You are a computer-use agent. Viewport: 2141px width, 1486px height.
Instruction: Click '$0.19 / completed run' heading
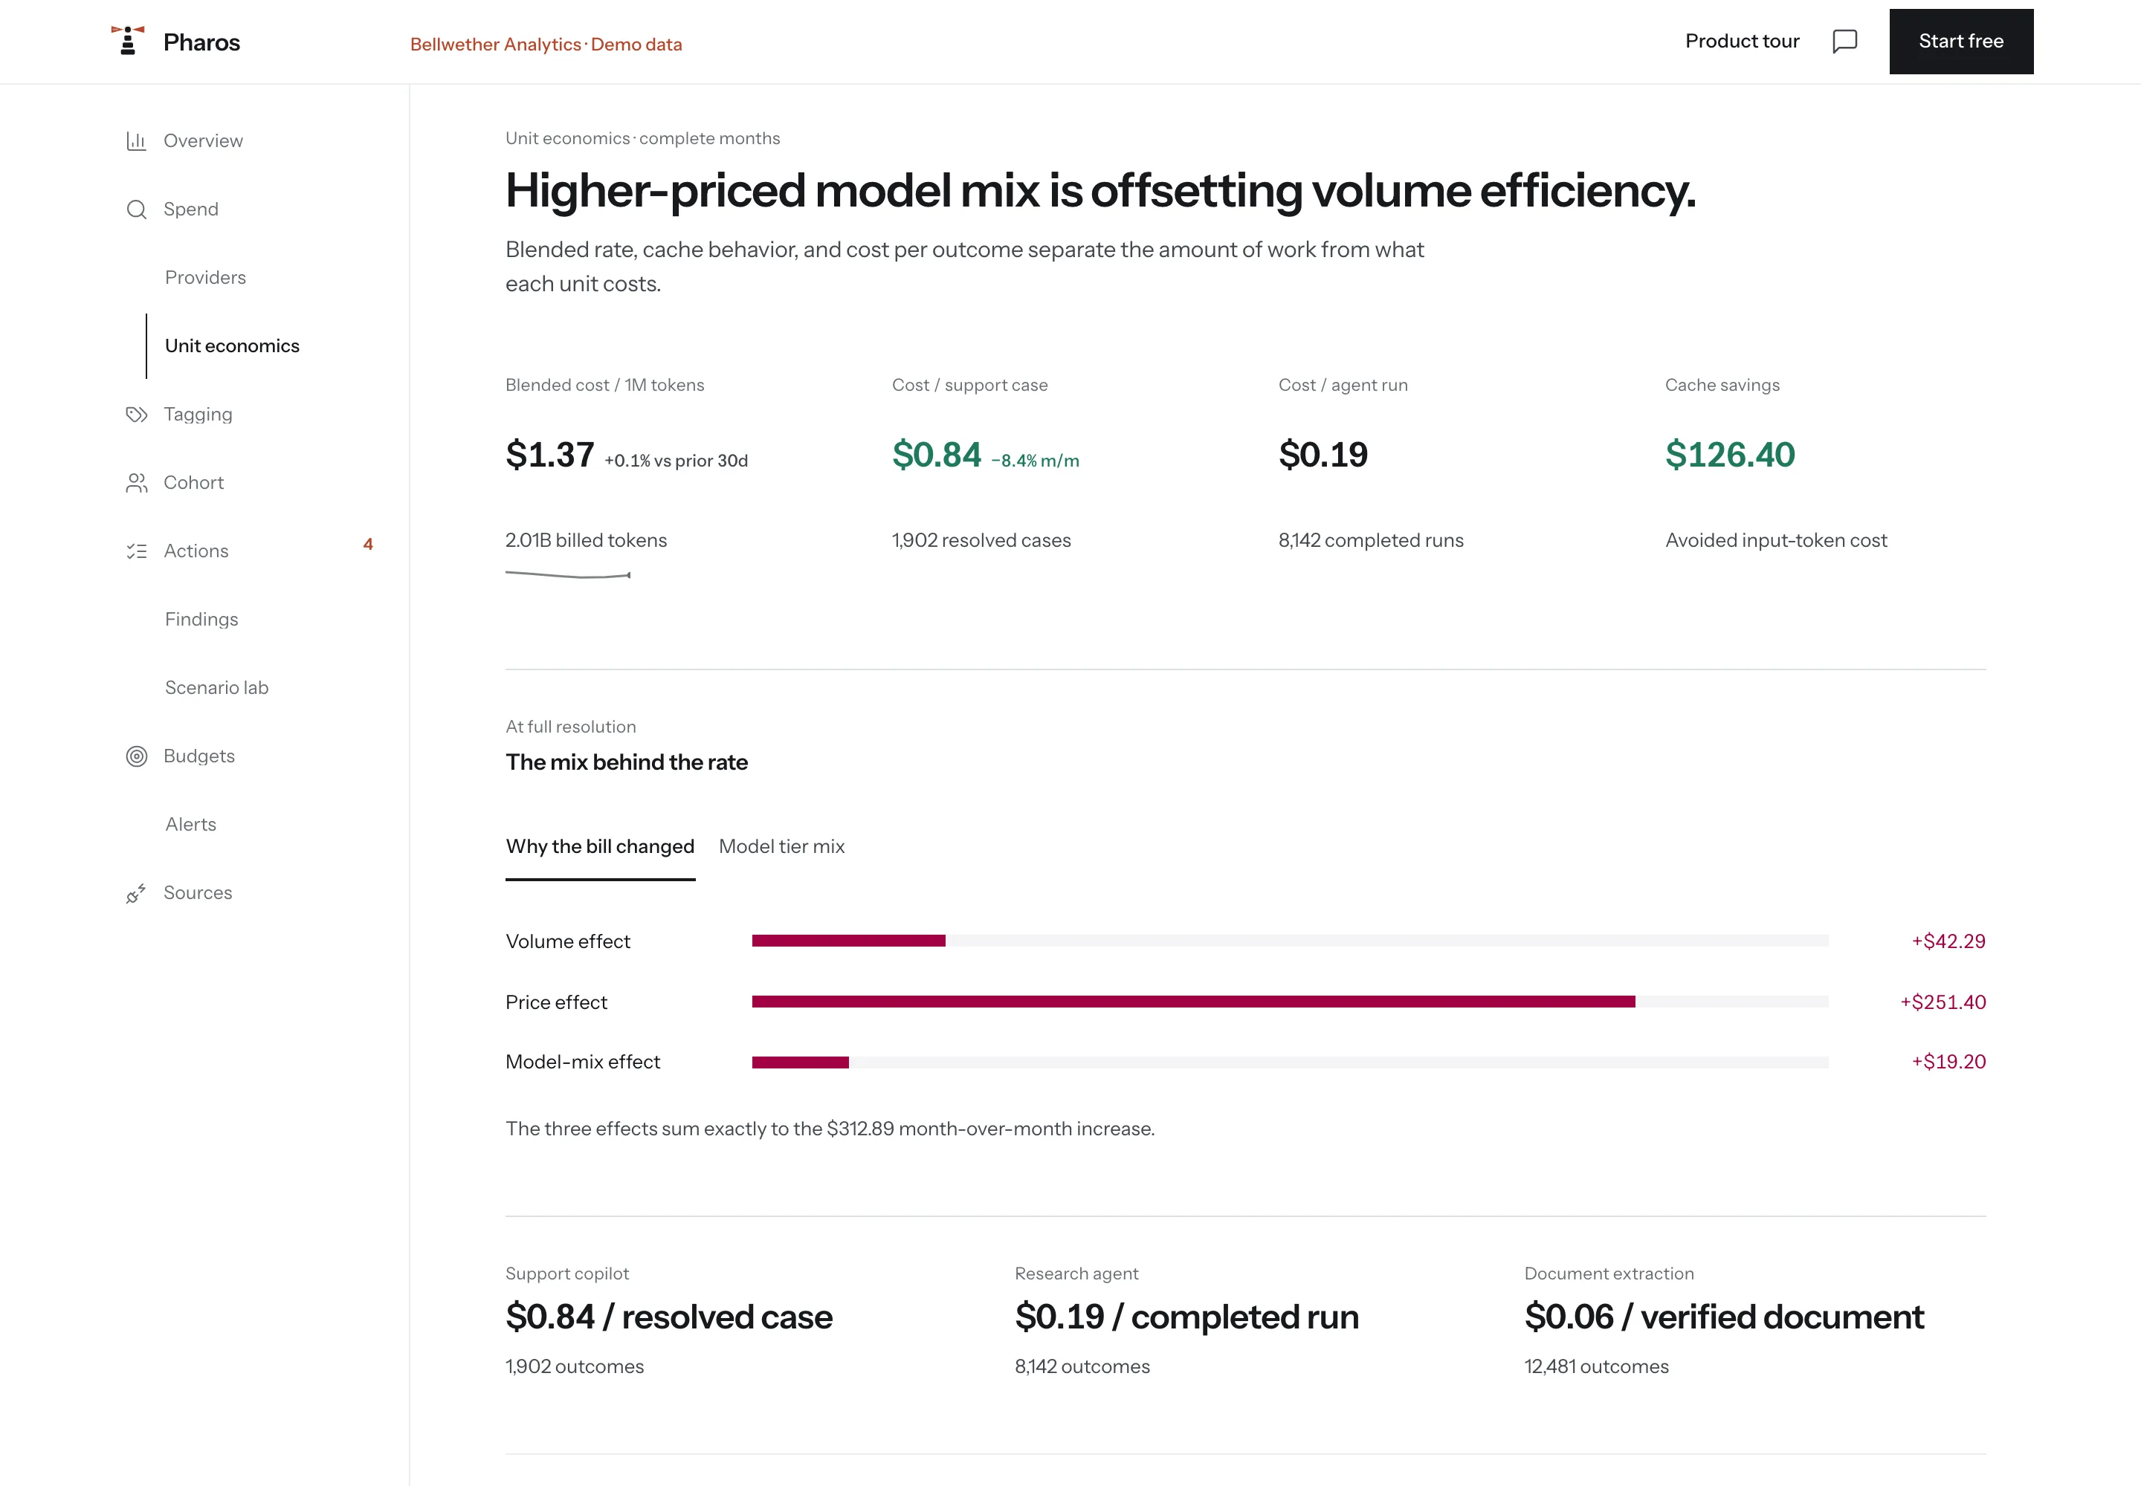(1186, 1317)
